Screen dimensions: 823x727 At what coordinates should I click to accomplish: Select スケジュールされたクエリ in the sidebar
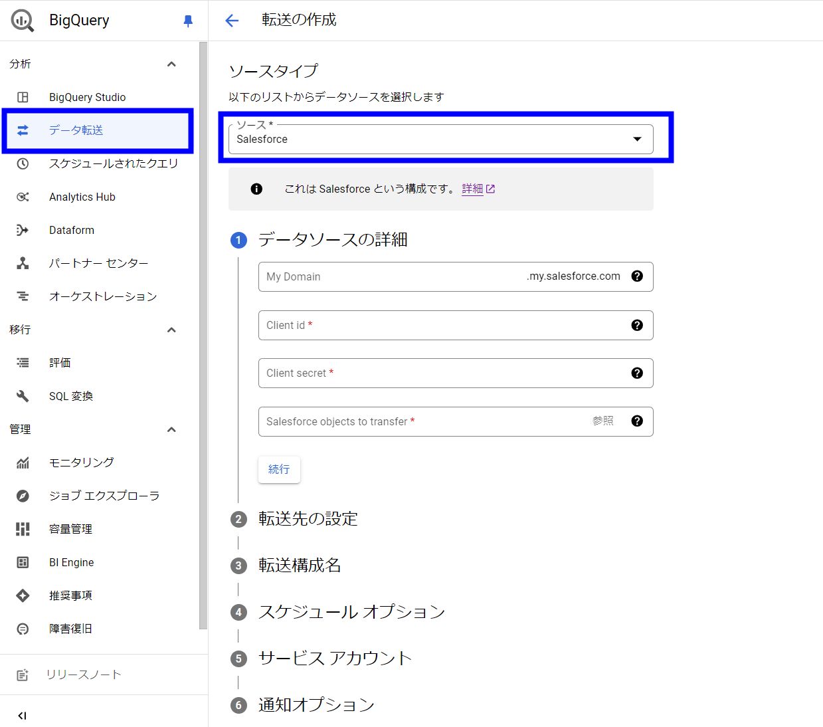(x=113, y=163)
